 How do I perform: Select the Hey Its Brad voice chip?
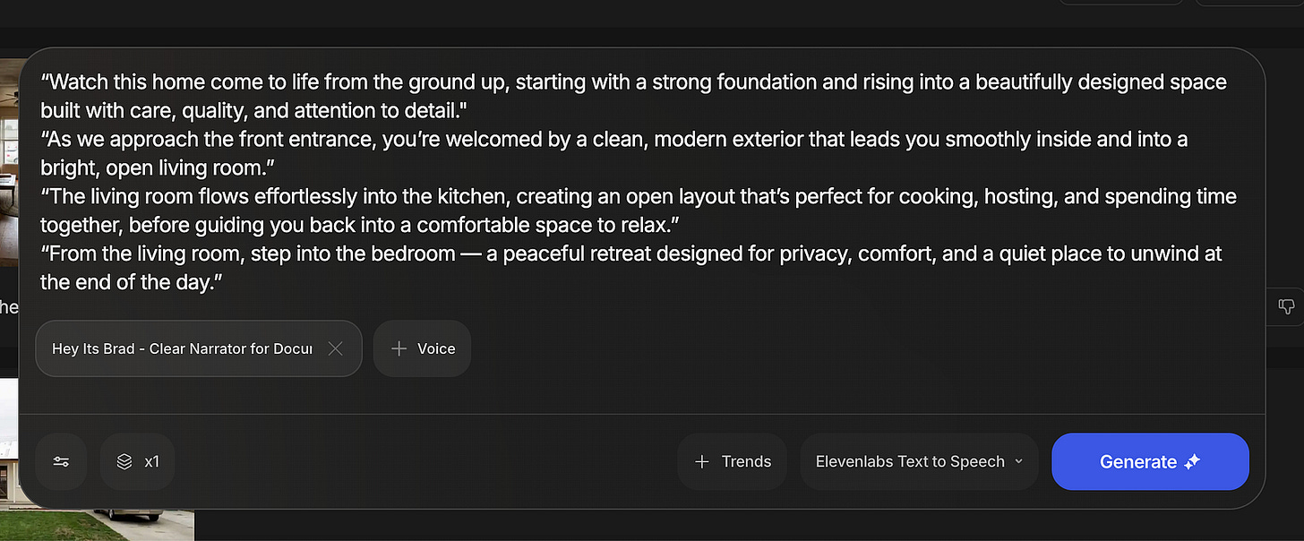tap(179, 348)
